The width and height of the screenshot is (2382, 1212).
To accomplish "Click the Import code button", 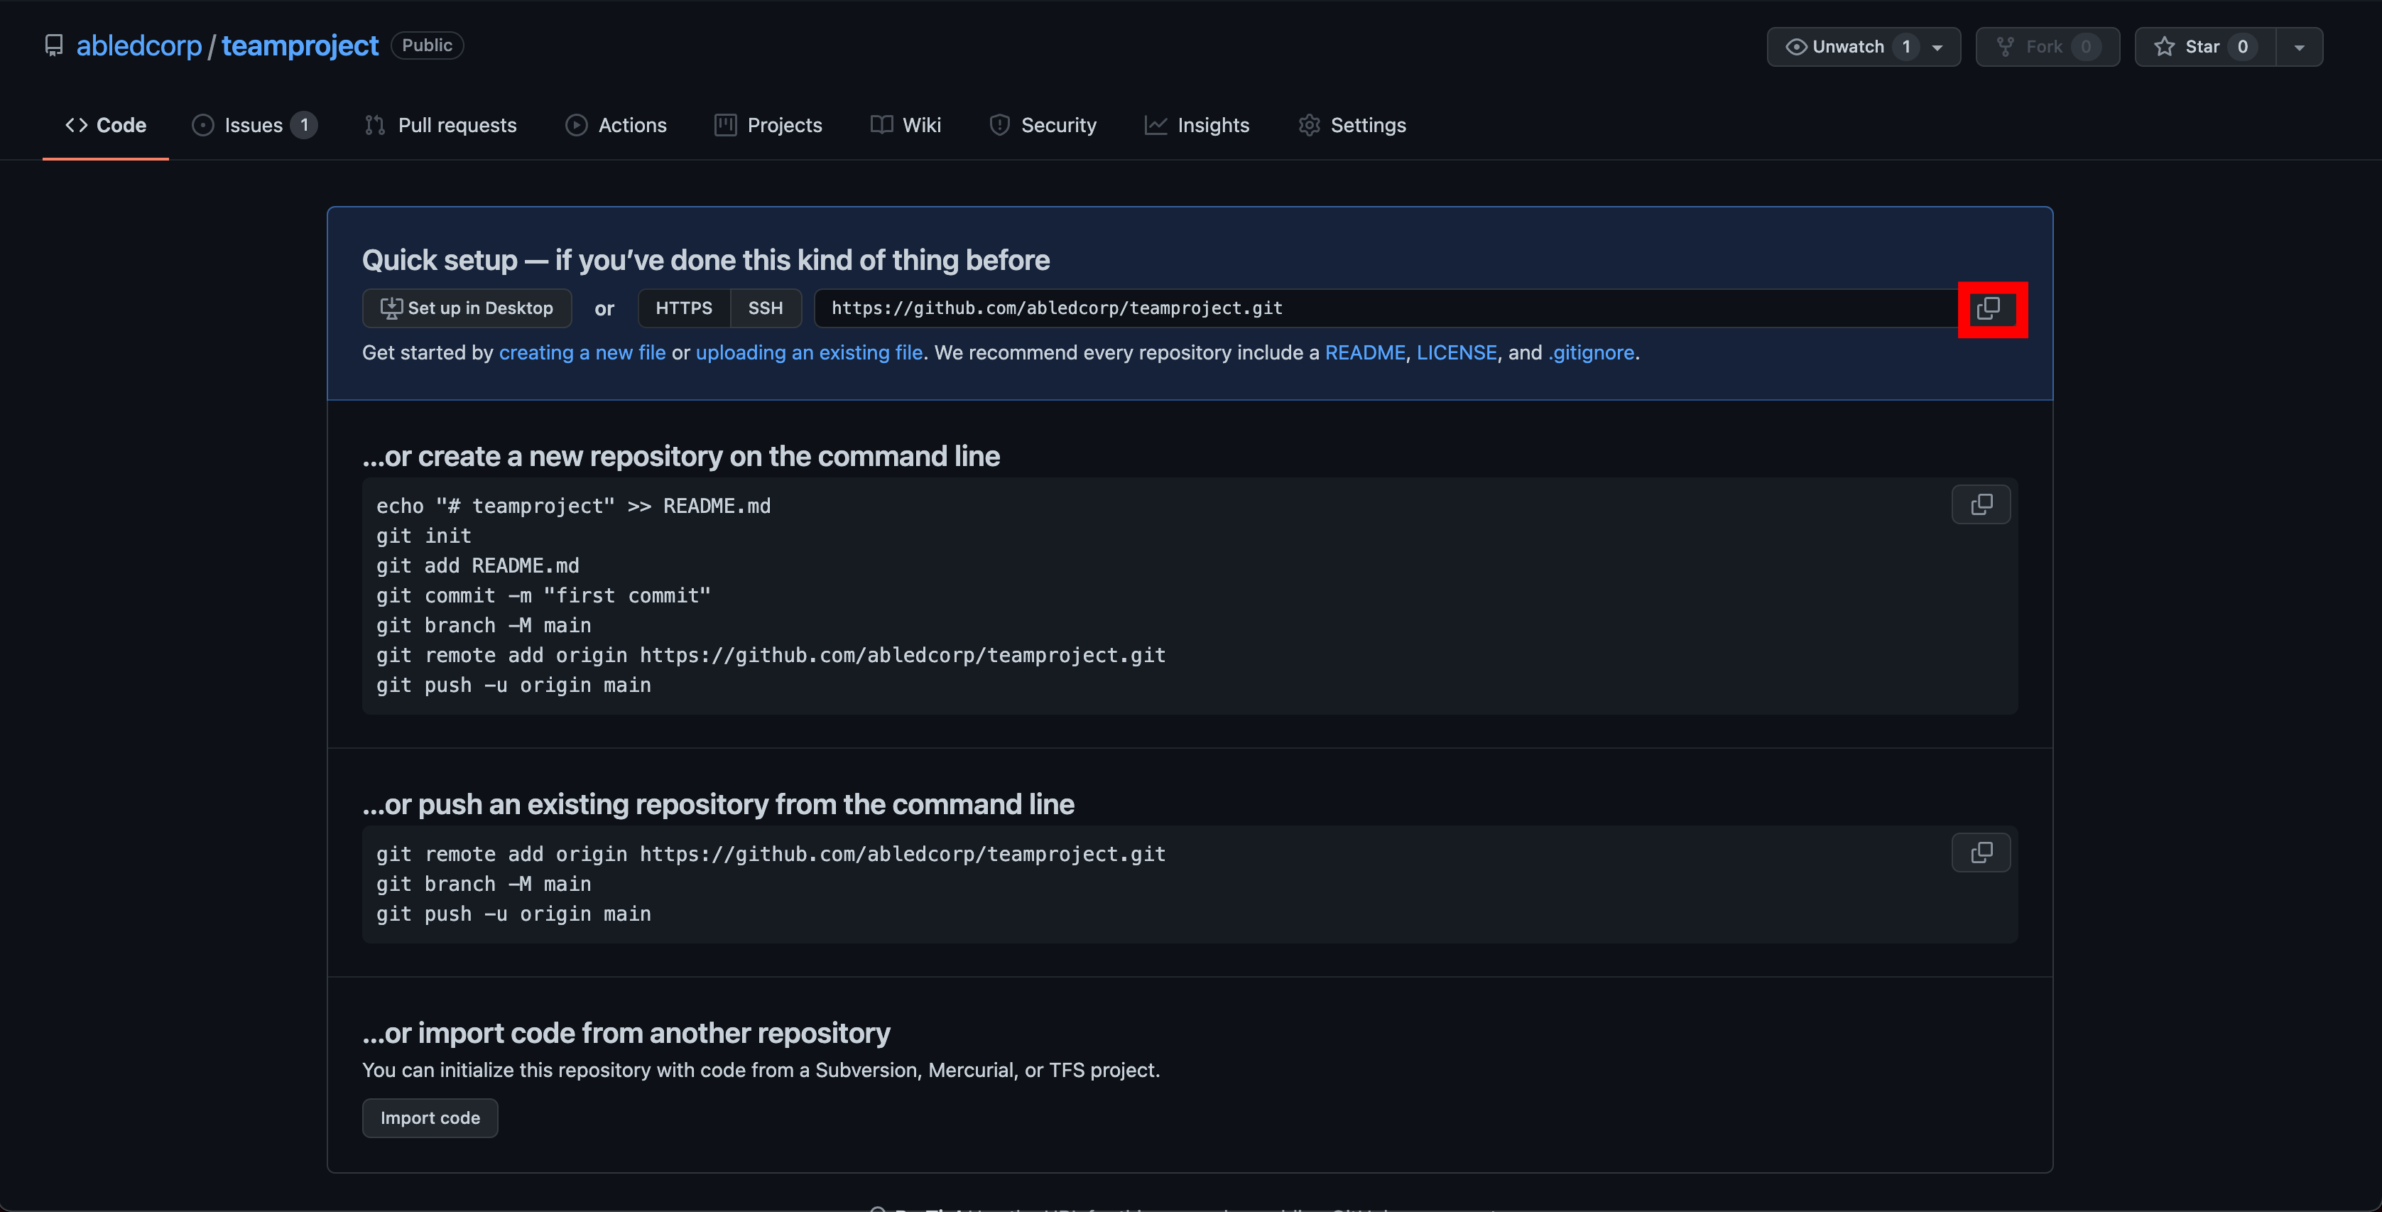I will point(430,1118).
